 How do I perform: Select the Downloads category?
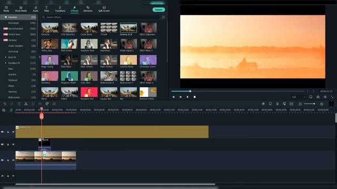click(x=18, y=23)
